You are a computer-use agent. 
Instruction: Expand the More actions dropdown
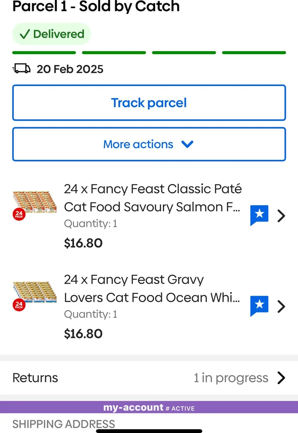point(149,144)
